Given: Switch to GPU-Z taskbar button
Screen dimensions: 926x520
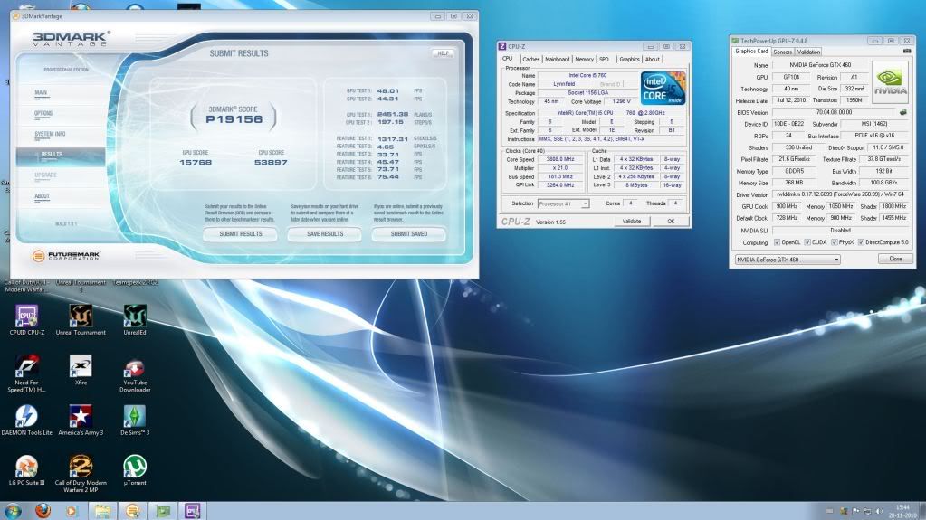Looking at the screenshot, I should tap(163, 511).
